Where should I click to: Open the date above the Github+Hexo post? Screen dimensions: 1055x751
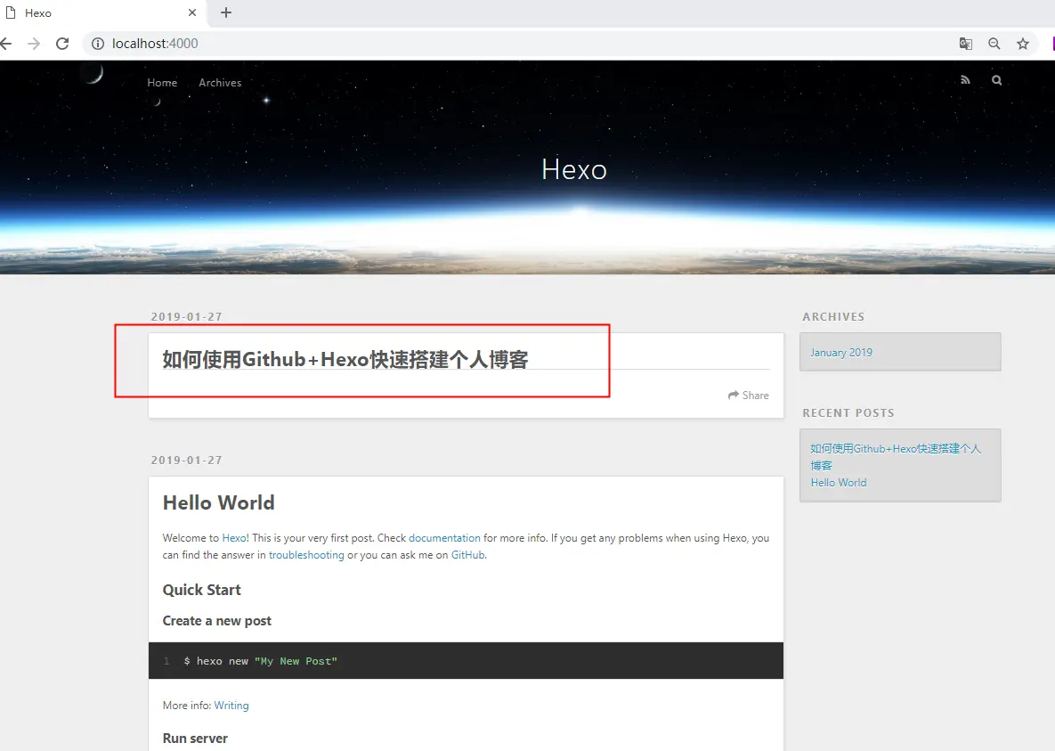(x=186, y=316)
